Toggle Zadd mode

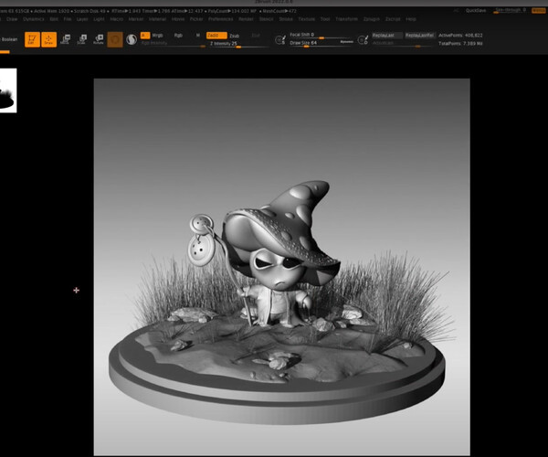[x=216, y=36]
